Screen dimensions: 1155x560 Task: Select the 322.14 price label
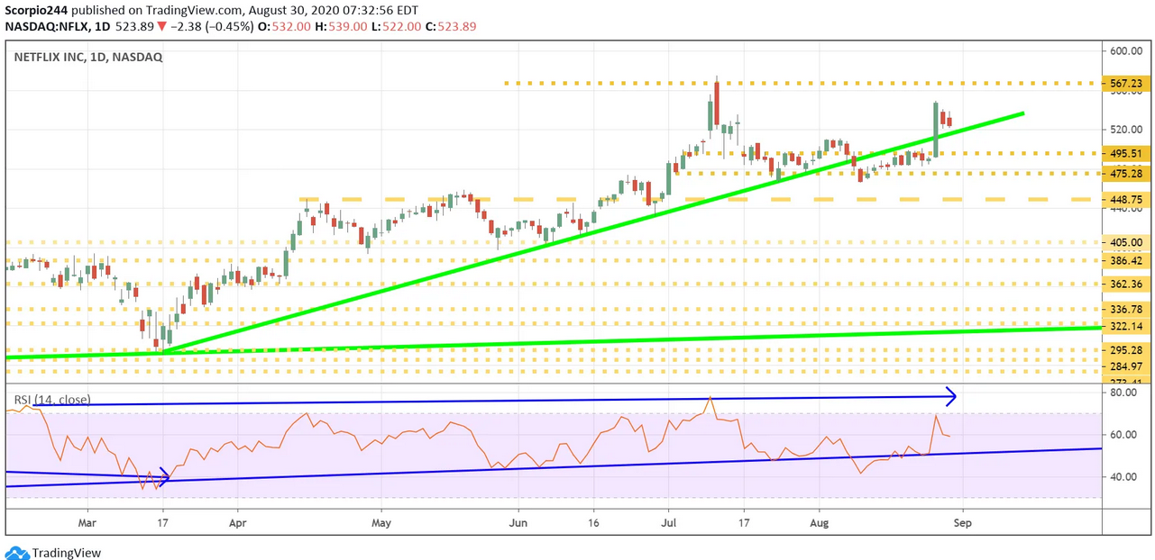(x=1127, y=326)
